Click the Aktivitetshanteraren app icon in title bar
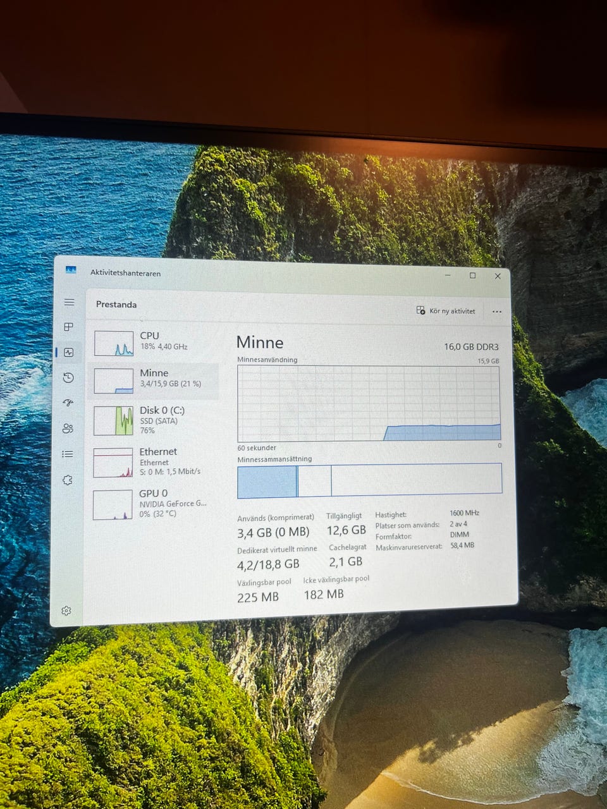This screenshot has width=607, height=809. pos(71,271)
